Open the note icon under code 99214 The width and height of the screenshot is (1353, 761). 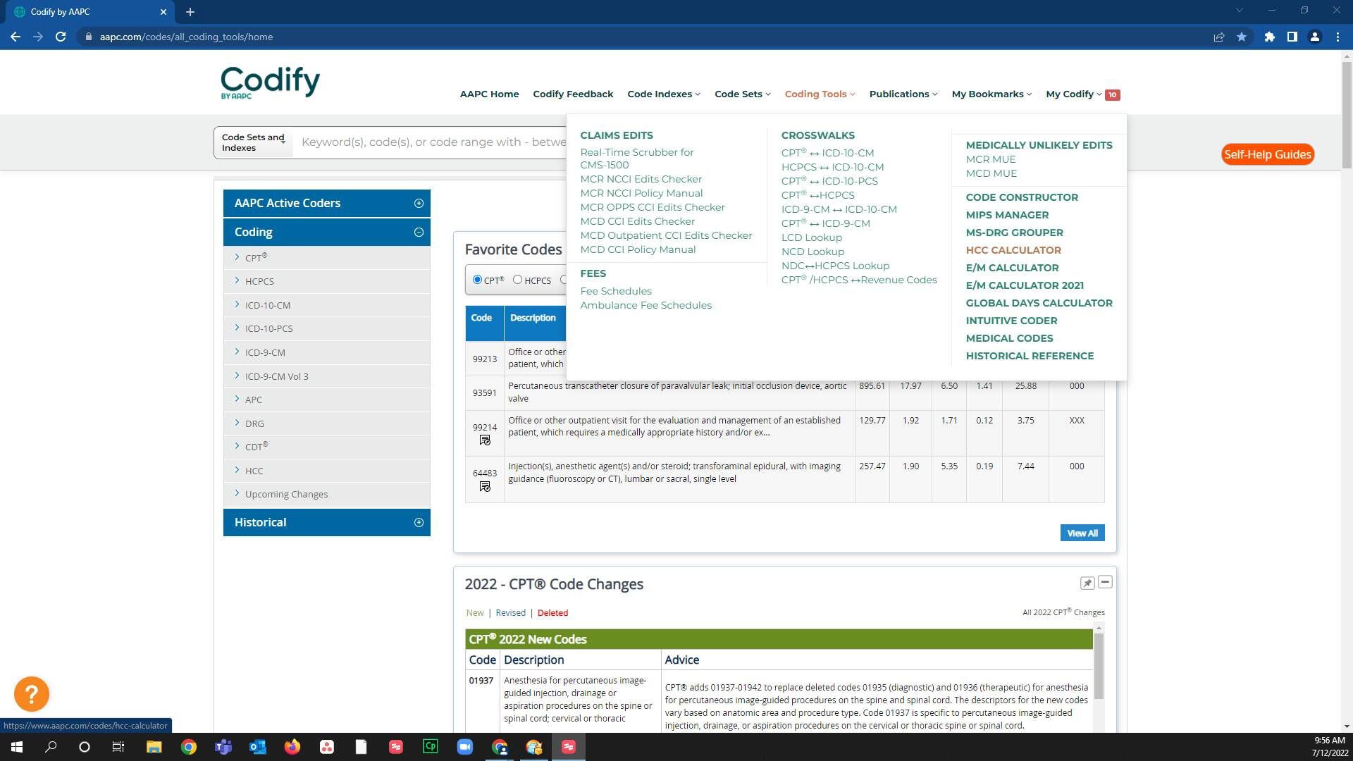pos(485,440)
